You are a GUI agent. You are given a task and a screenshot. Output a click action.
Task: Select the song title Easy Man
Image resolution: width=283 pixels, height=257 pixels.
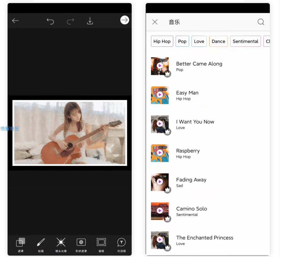187,93
